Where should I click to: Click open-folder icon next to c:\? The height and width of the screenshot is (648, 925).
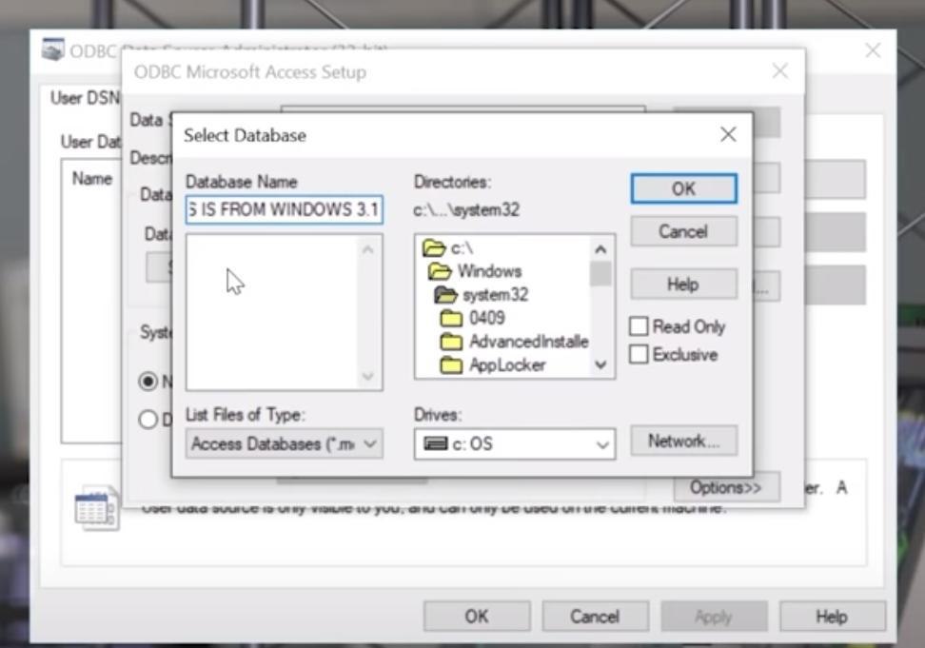point(434,248)
